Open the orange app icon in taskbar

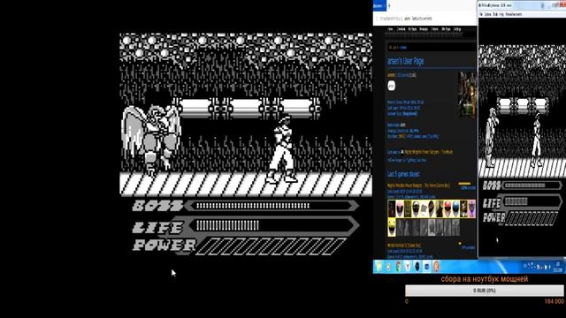click(436, 267)
